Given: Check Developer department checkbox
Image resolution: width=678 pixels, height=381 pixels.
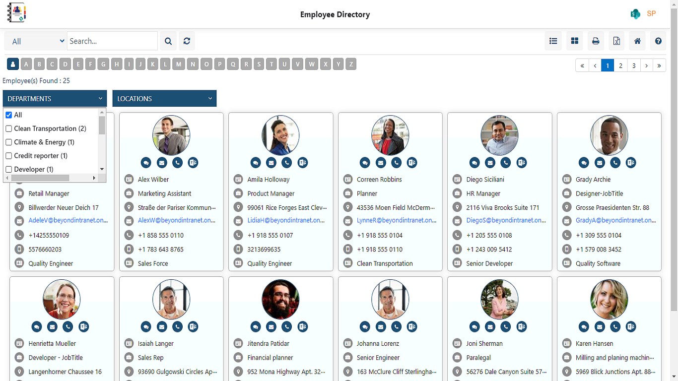Looking at the screenshot, I should 8,170.
